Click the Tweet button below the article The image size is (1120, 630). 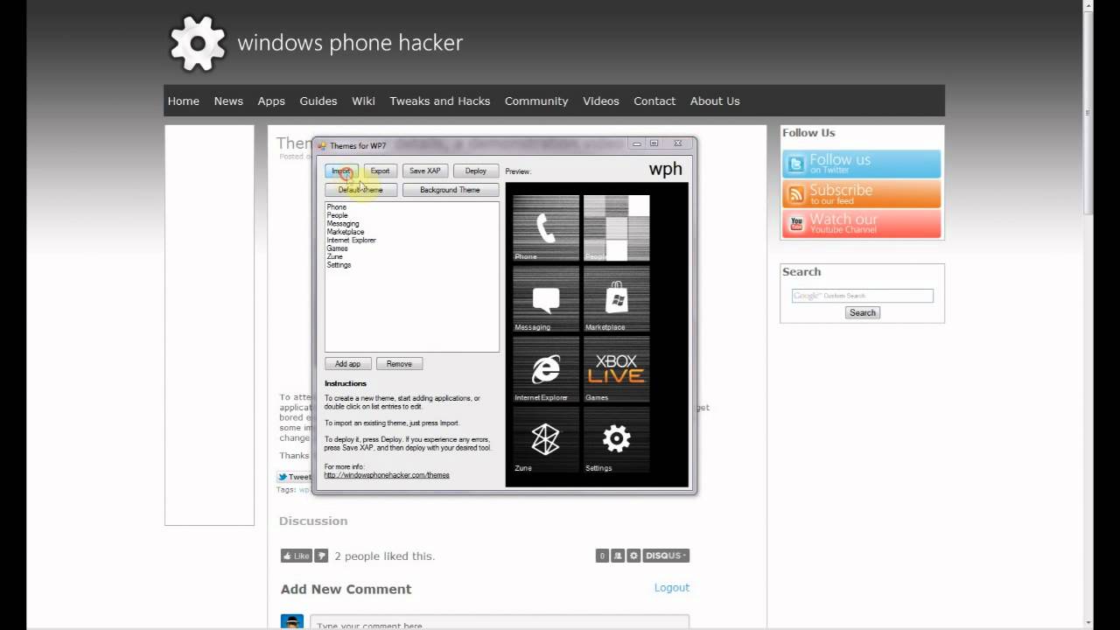(294, 477)
